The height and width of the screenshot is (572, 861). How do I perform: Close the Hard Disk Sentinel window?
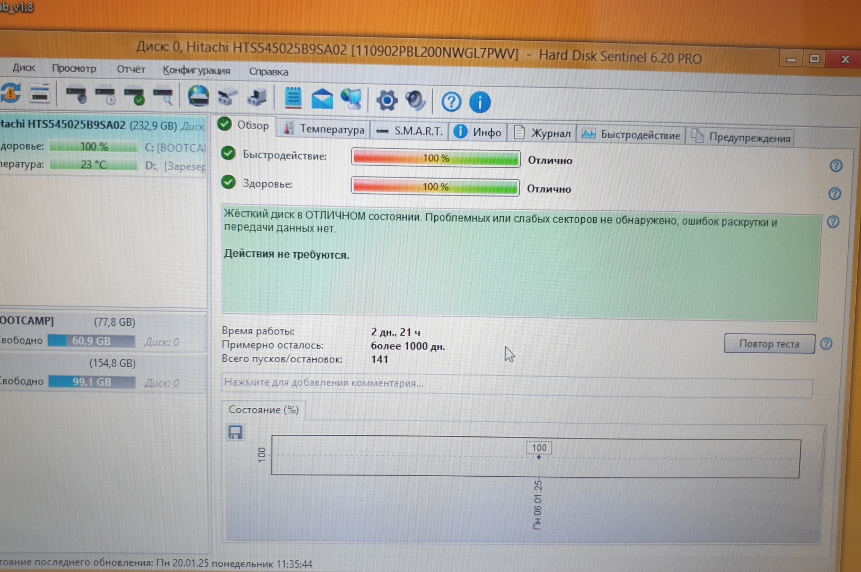[845, 59]
